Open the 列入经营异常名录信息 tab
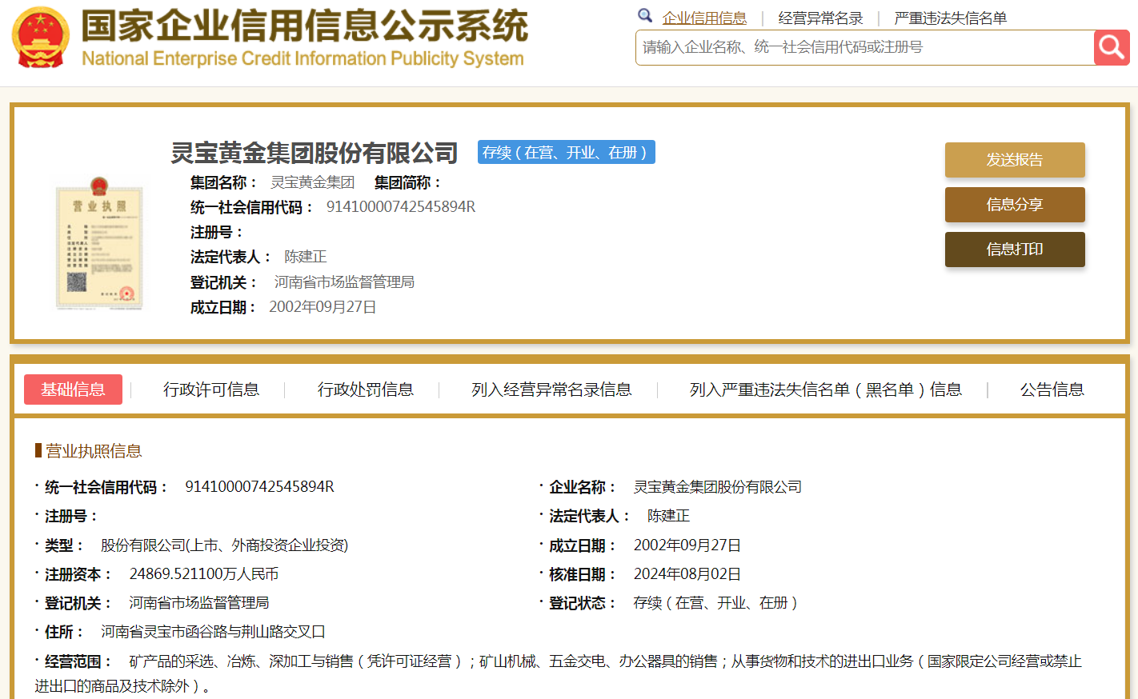Screen dimensions: 1138x699 551,389
